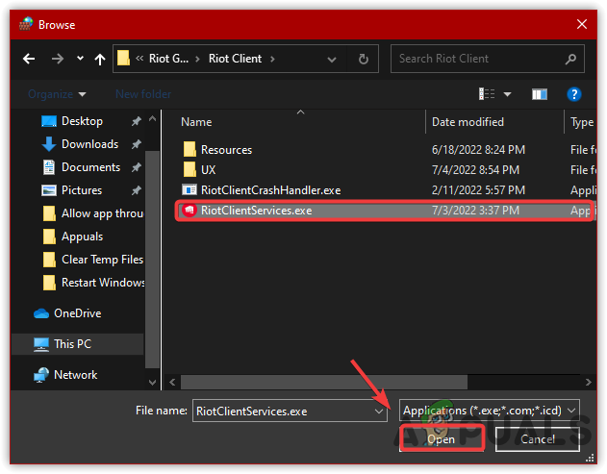This screenshot has width=607, height=474.
Task: Open the File name dropdown arrow
Action: click(x=379, y=412)
